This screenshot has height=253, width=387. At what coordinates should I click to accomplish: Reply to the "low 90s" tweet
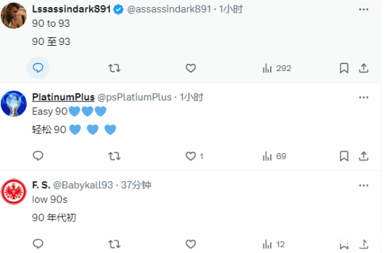click(38, 244)
